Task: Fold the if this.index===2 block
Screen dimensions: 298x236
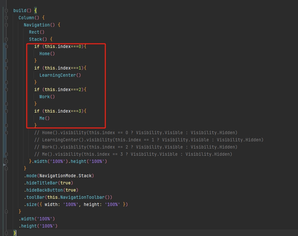Action: coord(6,89)
